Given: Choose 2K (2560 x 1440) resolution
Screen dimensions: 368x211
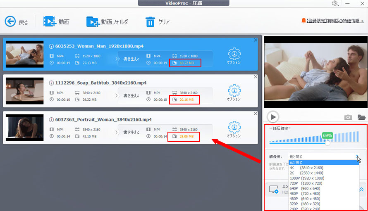Looking at the screenshot, I should 324,173.
